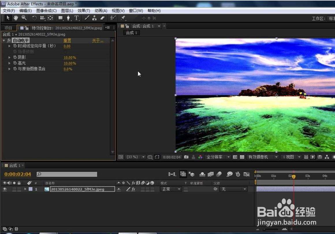Select the Eraser tool
335x234 pixels.
coord(103,18)
